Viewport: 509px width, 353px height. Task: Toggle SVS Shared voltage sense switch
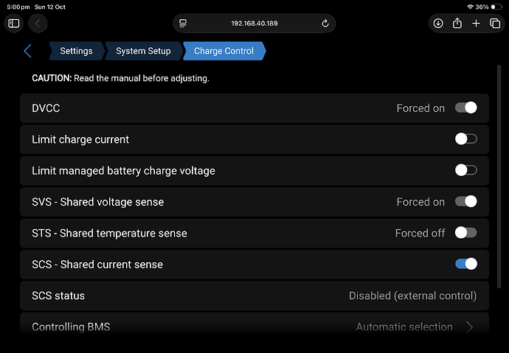[465, 201]
